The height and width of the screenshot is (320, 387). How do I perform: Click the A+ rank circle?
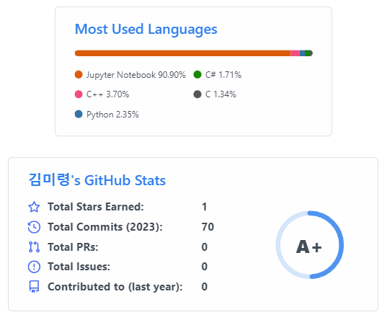309,245
